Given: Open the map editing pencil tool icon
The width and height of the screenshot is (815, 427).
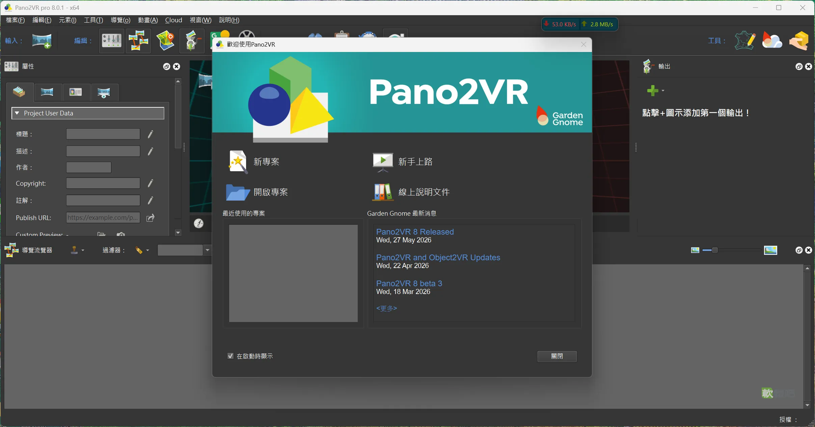Looking at the screenshot, I should tap(745, 41).
